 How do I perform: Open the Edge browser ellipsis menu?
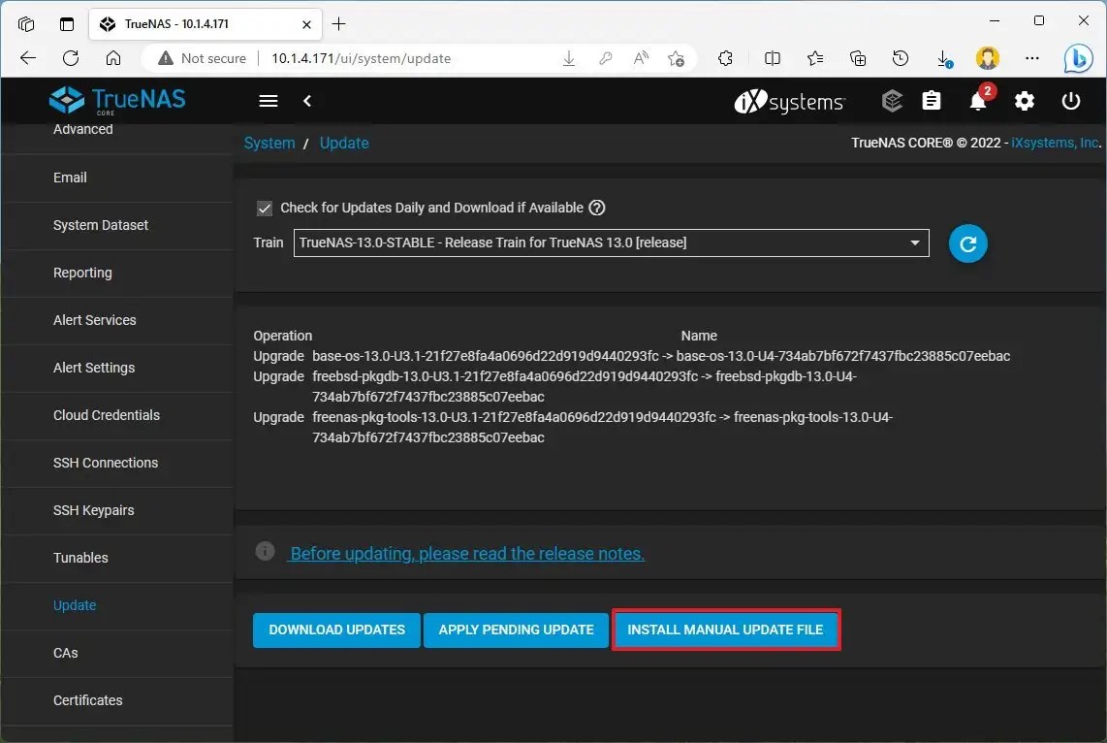[x=1031, y=58]
